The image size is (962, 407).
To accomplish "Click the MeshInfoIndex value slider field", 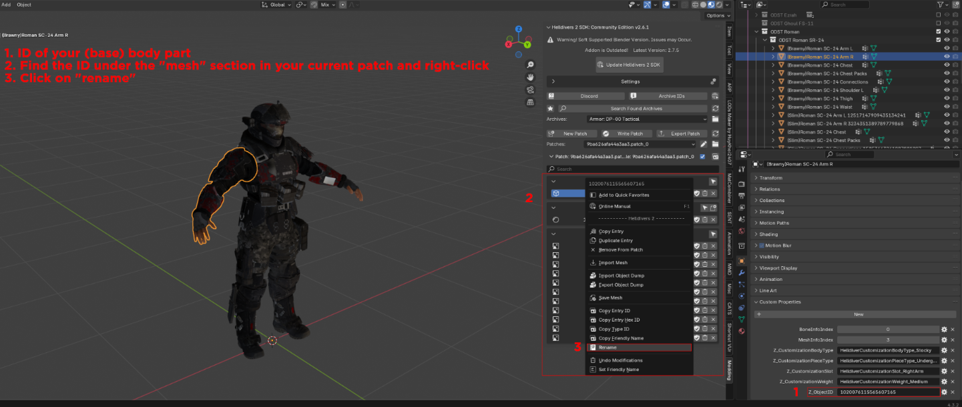I will 888,340.
